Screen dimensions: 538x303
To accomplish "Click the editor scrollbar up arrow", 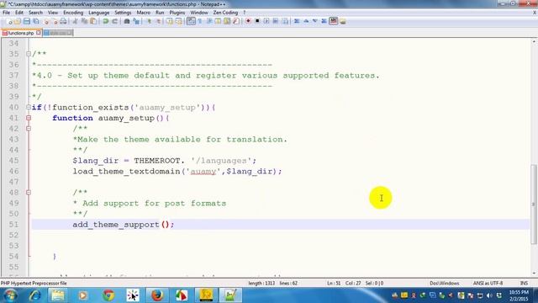I will point(534,41).
